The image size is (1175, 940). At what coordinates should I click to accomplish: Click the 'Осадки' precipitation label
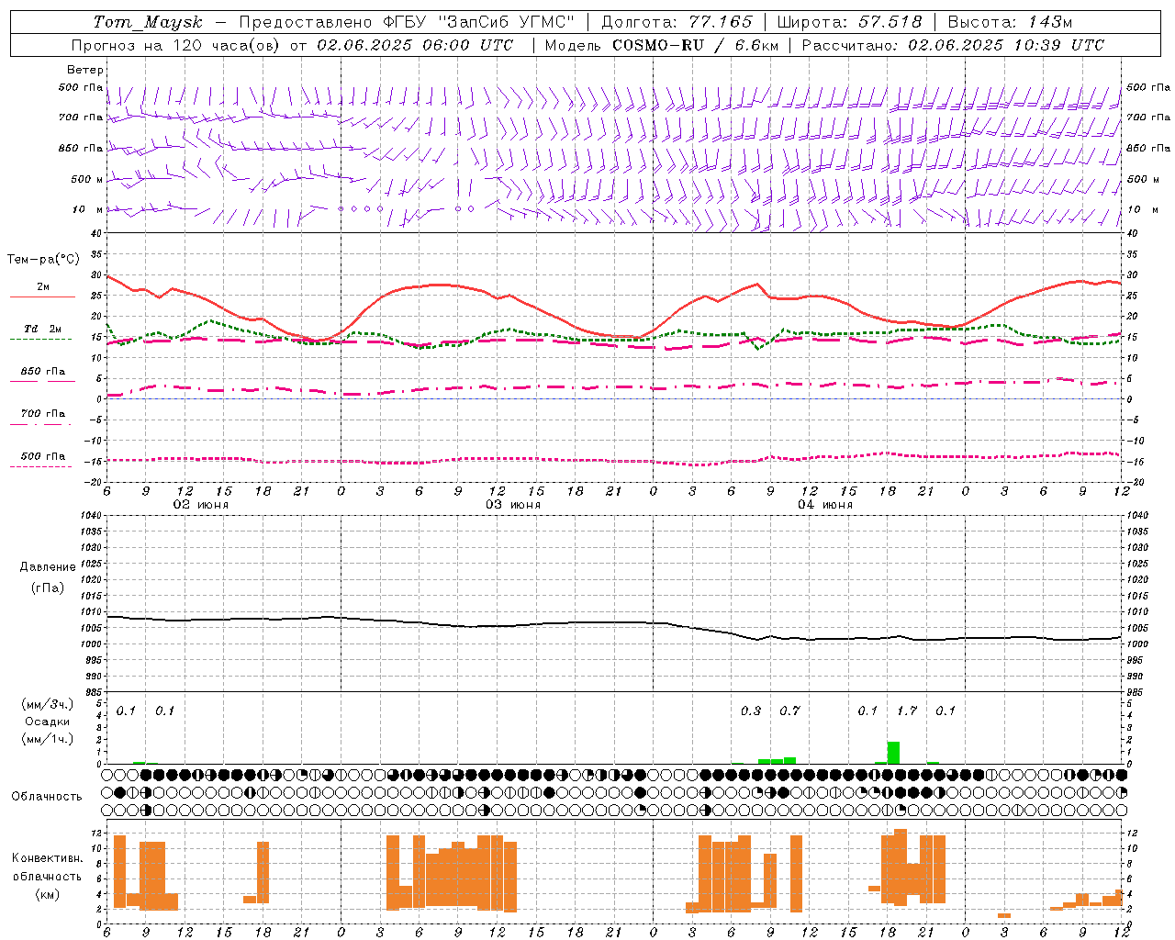tap(48, 722)
